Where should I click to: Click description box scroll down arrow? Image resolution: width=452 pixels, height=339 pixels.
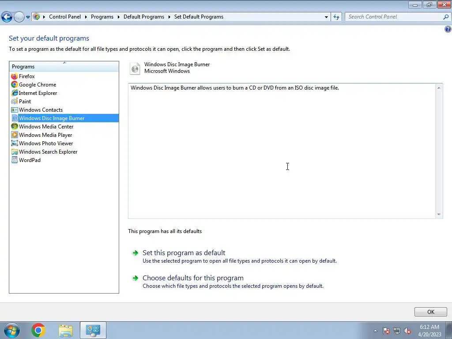point(439,215)
